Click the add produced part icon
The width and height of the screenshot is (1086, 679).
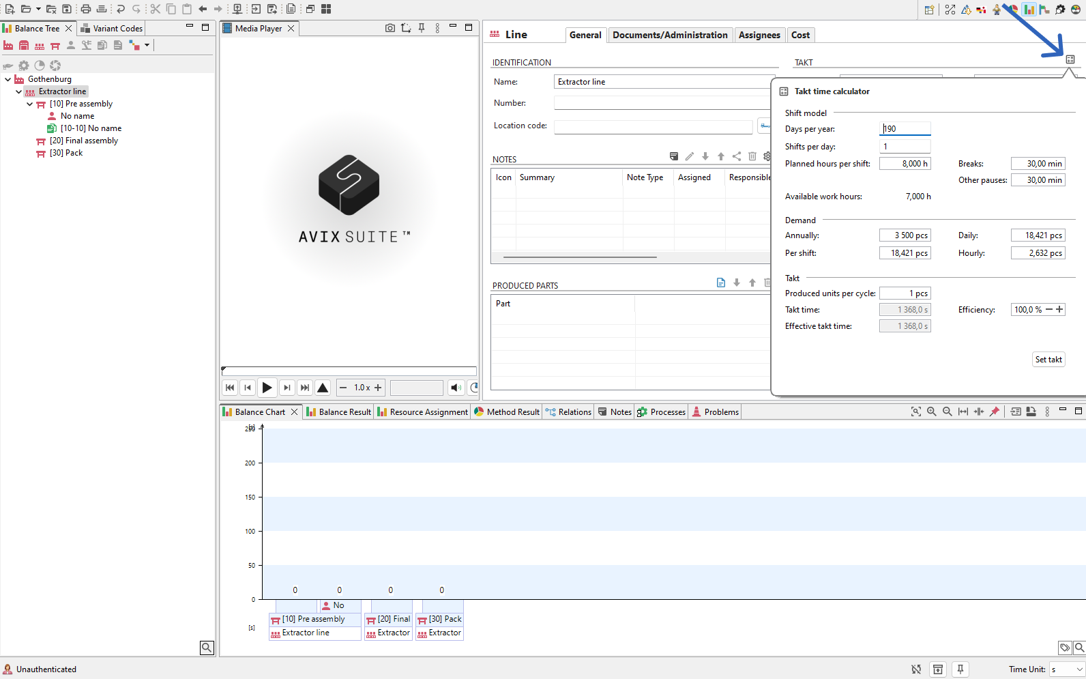pyautogui.click(x=720, y=283)
